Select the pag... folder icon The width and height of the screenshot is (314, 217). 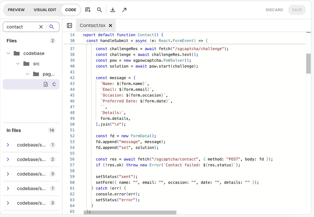pyautogui.click(x=36, y=74)
